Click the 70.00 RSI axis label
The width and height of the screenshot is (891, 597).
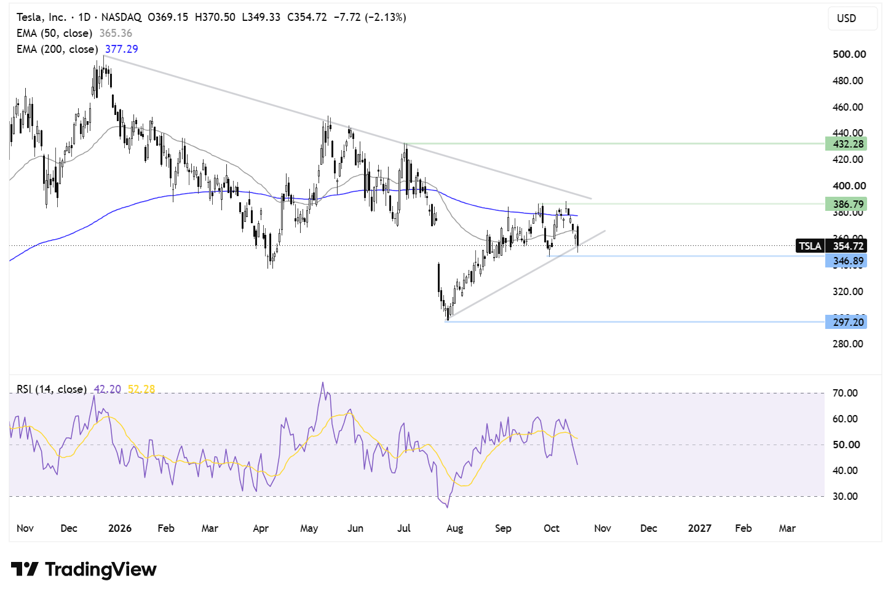[x=845, y=393]
